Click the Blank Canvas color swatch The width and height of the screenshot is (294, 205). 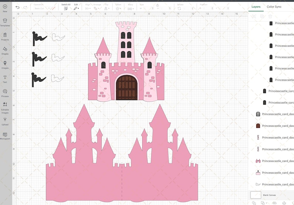(255, 195)
